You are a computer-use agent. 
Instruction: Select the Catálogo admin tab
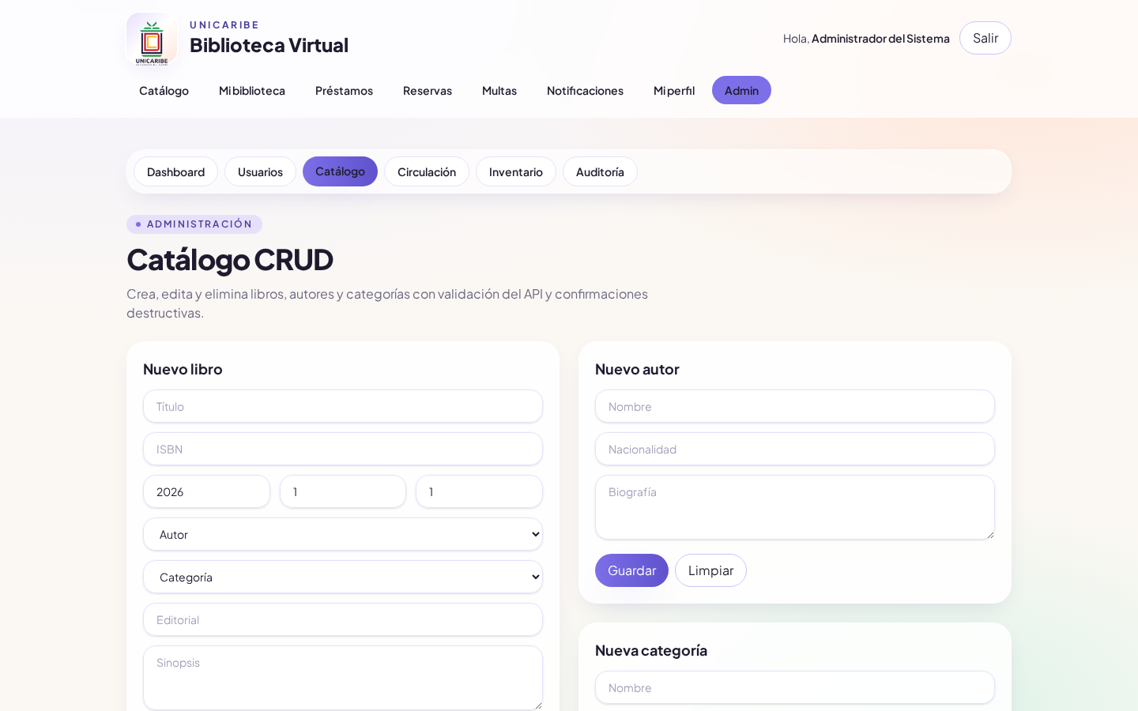coord(340,171)
